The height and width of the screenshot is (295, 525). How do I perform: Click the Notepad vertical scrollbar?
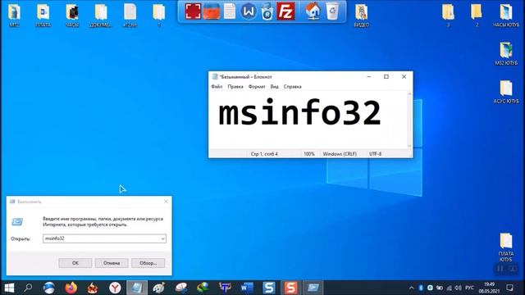(x=409, y=120)
